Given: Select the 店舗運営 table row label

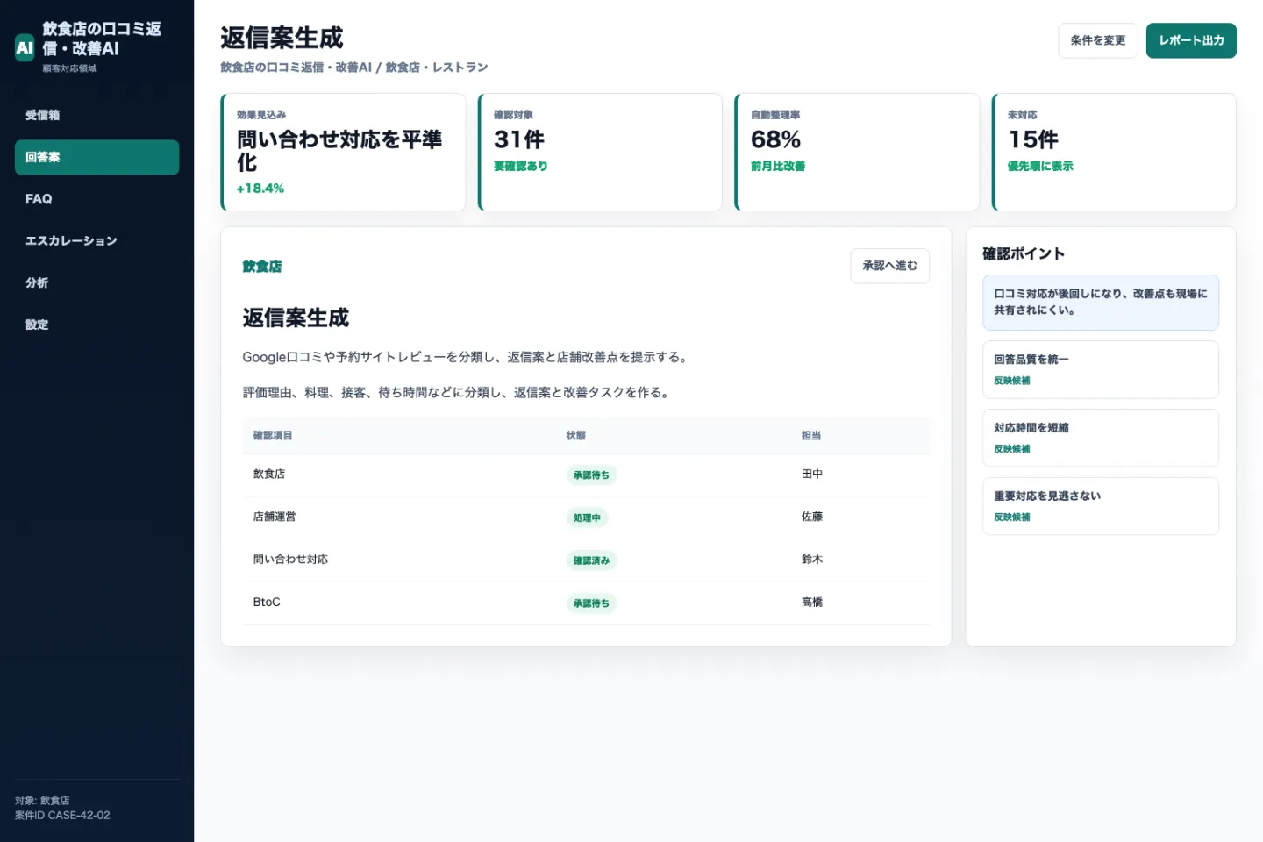Looking at the screenshot, I should click(x=275, y=517).
